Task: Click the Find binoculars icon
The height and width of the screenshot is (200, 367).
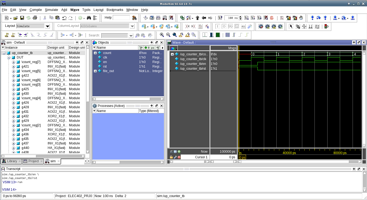Action: tap(89, 18)
